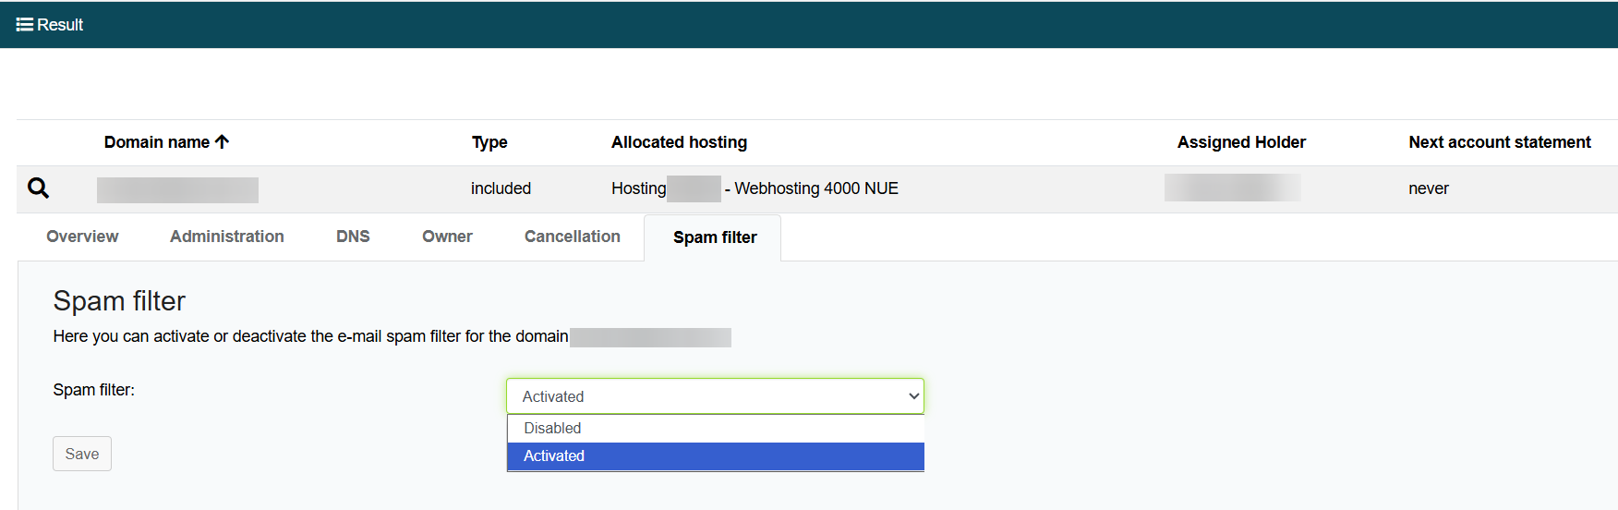The width and height of the screenshot is (1618, 510).
Task: Click the Spam filter heading
Action: [119, 301]
